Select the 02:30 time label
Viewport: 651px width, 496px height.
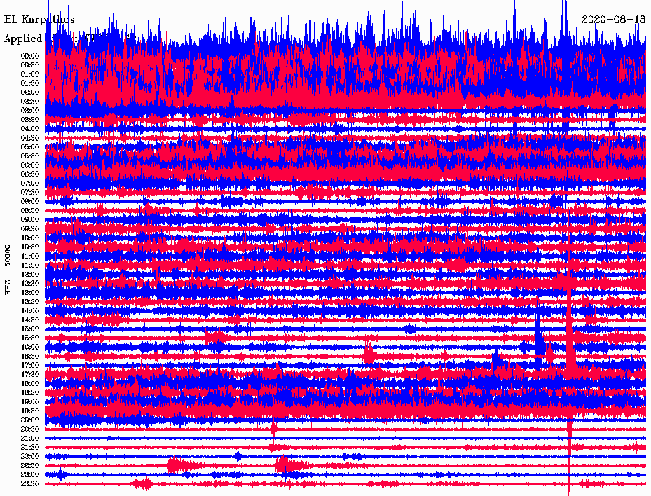[30, 101]
